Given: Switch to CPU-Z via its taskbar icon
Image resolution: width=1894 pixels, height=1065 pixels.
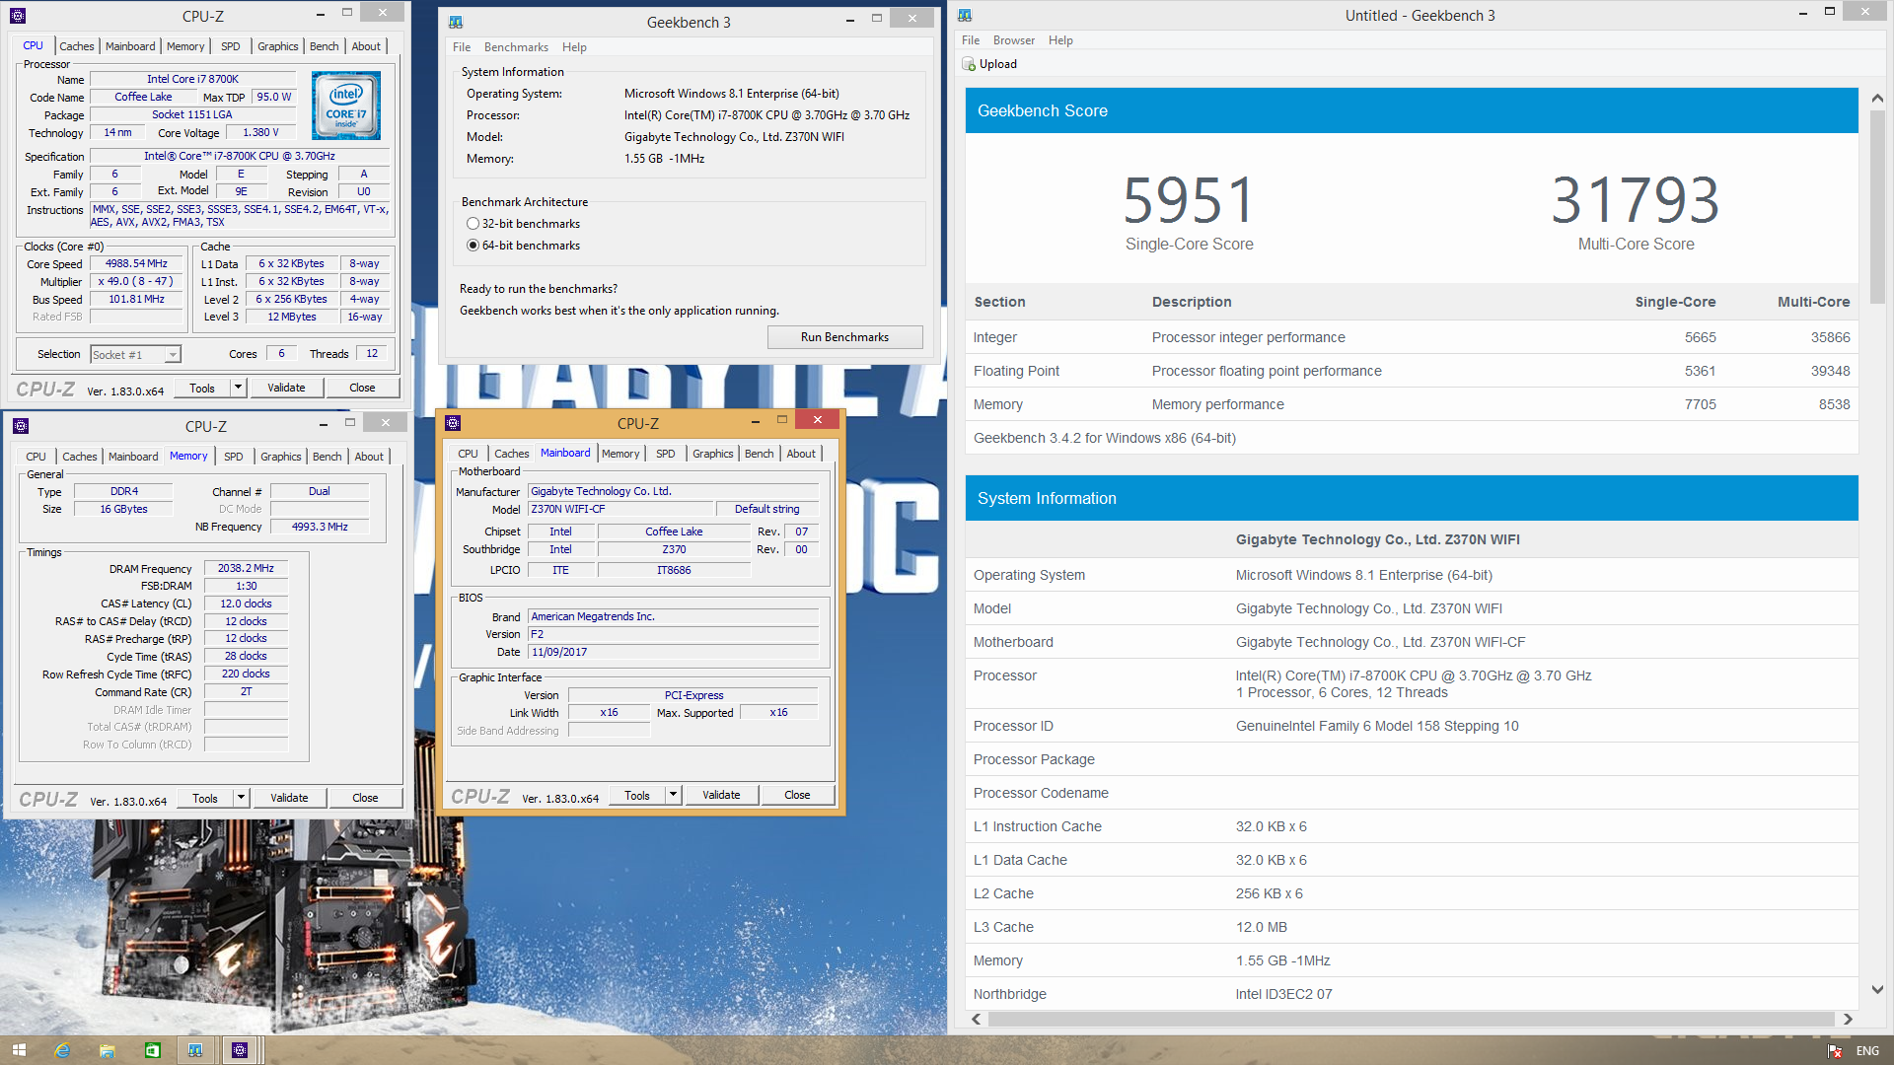Looking at the screenshot, I should click(x=240, y=1050).
